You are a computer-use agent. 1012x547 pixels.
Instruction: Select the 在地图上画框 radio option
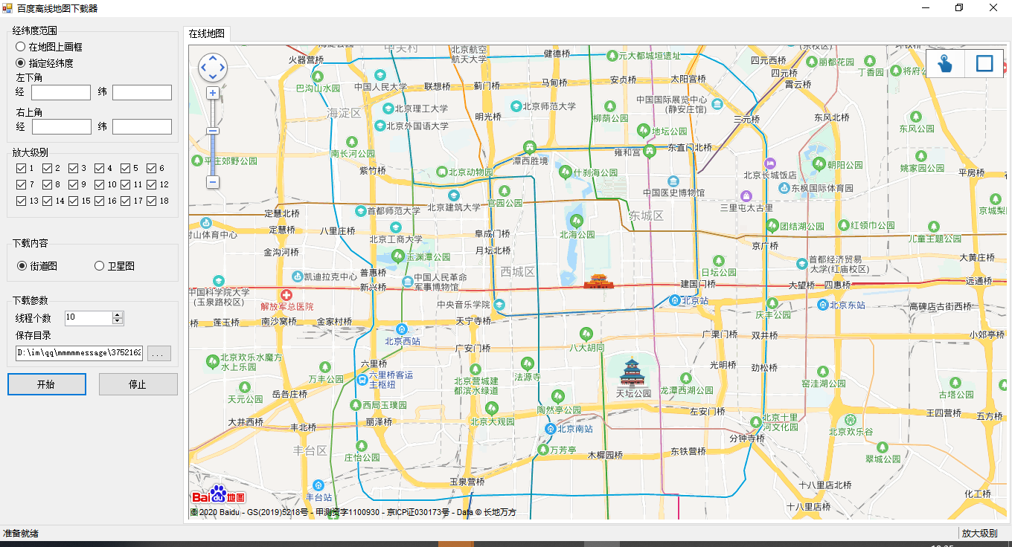tap(49, 47)
